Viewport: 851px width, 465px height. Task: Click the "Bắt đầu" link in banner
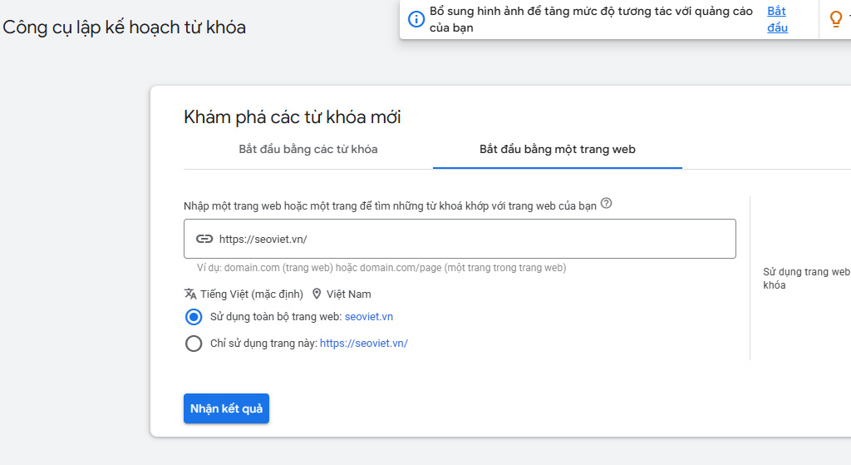[777, 20]
